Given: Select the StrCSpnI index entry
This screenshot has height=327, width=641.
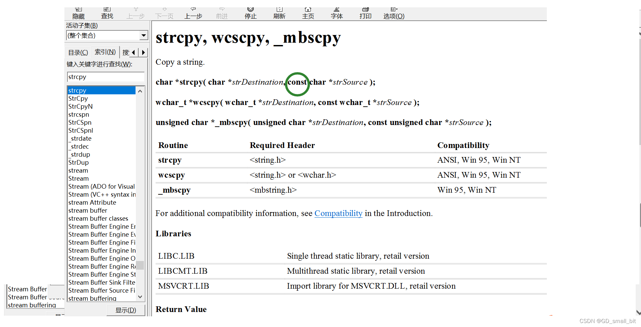Looking at the screenshot, I should 81,130.
